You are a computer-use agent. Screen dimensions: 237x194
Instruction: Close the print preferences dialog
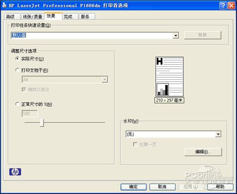coord(231,6)
